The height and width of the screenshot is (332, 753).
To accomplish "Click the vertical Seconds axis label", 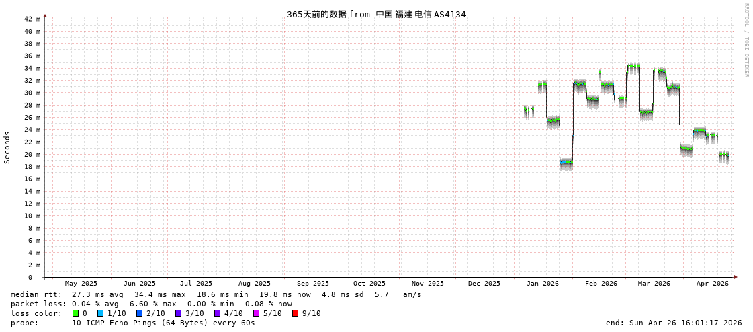I will (7, 147).
